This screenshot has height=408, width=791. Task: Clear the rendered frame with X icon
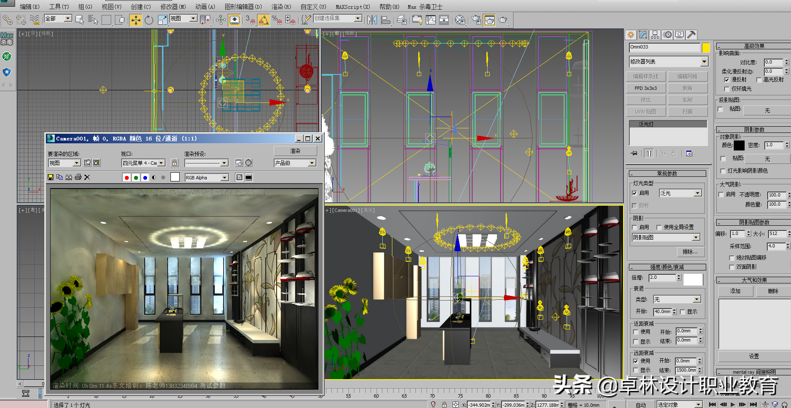coord(87,177)
